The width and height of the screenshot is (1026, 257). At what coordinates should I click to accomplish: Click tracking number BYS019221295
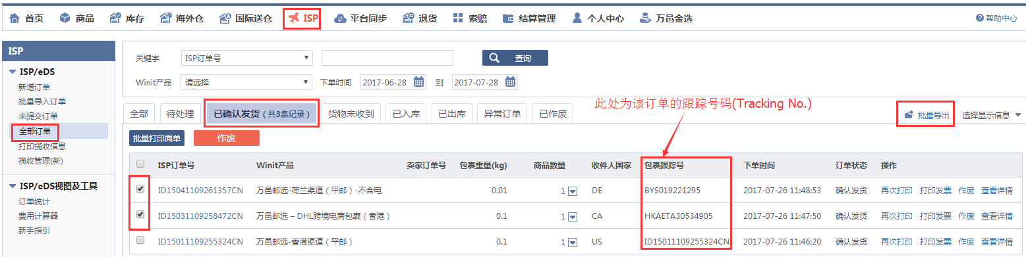[672, 191]
